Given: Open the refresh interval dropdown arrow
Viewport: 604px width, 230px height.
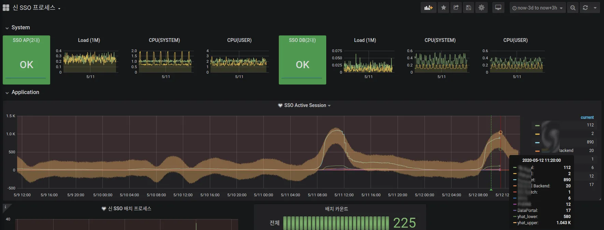Looking at the screenshot, I should tap(595, 7).
